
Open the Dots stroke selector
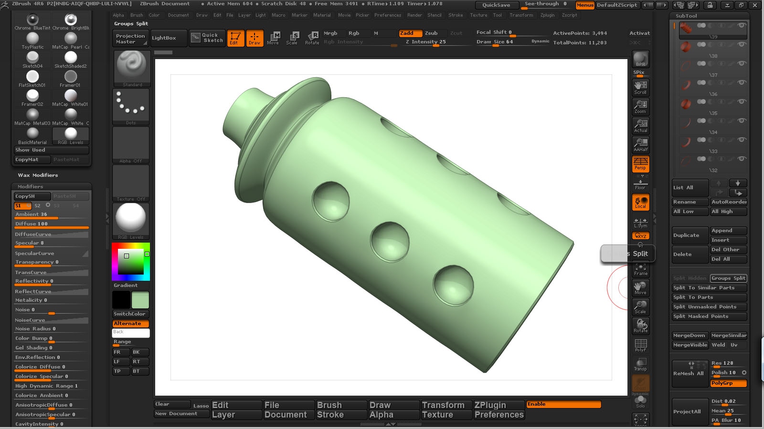click(131, 107)
